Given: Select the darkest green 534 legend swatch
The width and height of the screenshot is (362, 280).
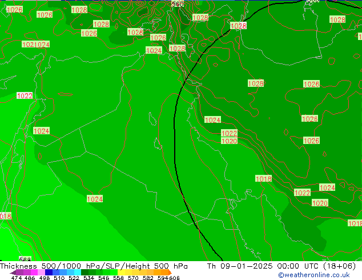Looking at the screenshot, I should click(85, 272).
